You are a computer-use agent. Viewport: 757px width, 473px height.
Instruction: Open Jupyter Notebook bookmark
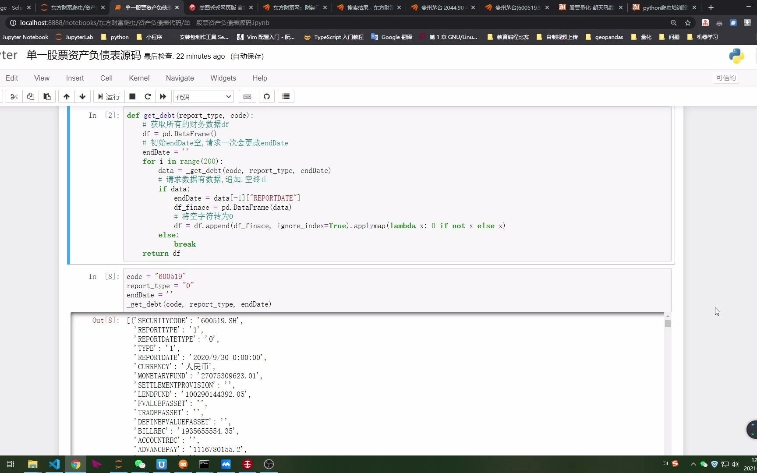(x=25, y=37)
